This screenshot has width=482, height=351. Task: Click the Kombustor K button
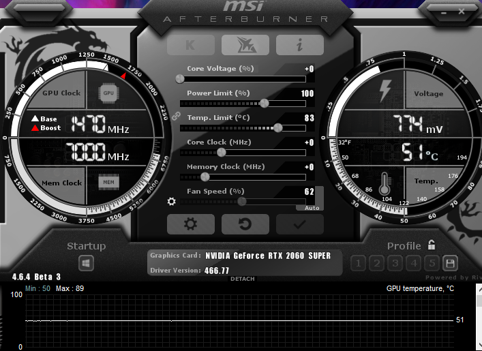pyautogui.click(x=191, y=45)
